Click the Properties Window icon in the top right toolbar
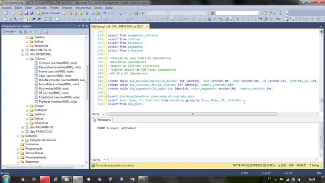This screenshot has width=325, height=183. [x=270, y=13]
